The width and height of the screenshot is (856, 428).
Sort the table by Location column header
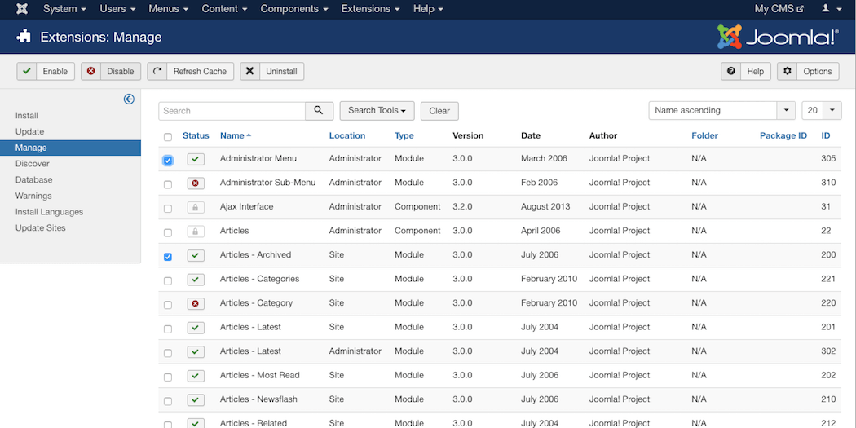346,136
